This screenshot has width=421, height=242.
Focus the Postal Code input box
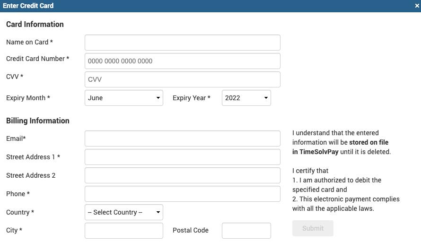point(246,231)
